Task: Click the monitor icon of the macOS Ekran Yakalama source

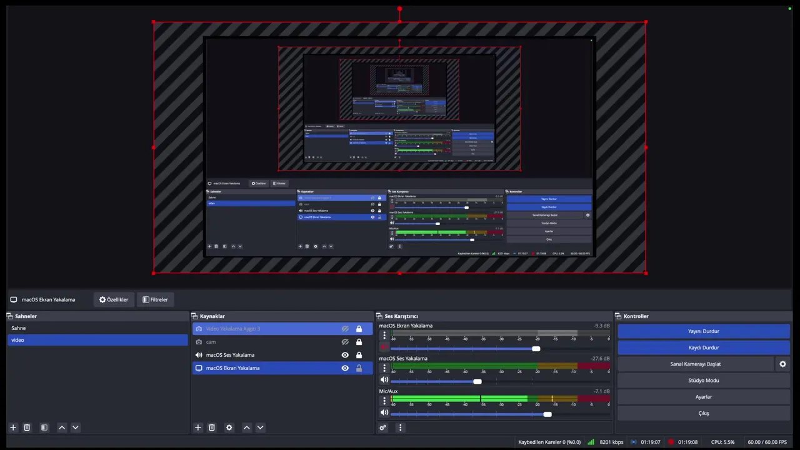Action: pyautogui.click(x=199, y=368)
